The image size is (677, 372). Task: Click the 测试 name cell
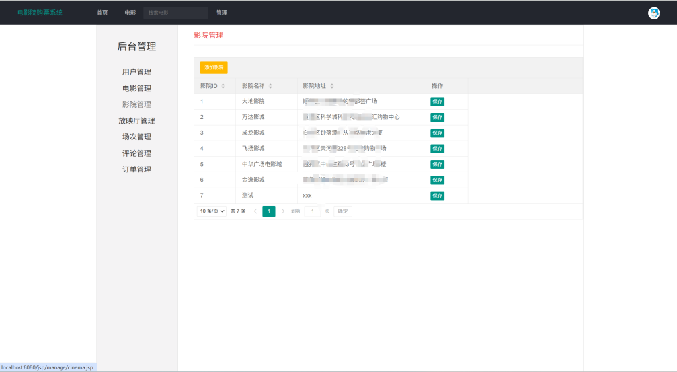click(266, 196)
